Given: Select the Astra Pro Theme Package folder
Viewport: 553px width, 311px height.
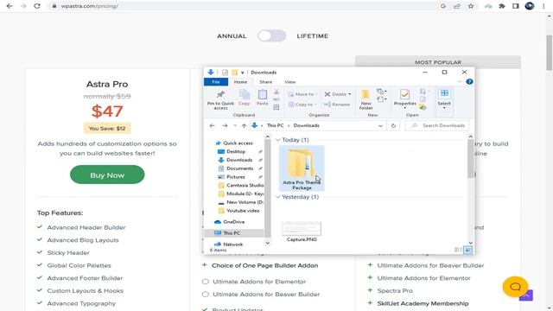Looking at the screenshot, I should coord(302,168).
